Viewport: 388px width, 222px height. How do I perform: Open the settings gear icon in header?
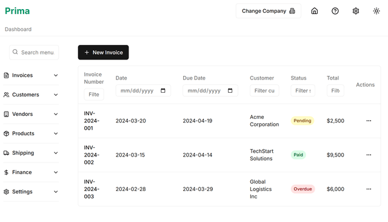tap(356, 11)
